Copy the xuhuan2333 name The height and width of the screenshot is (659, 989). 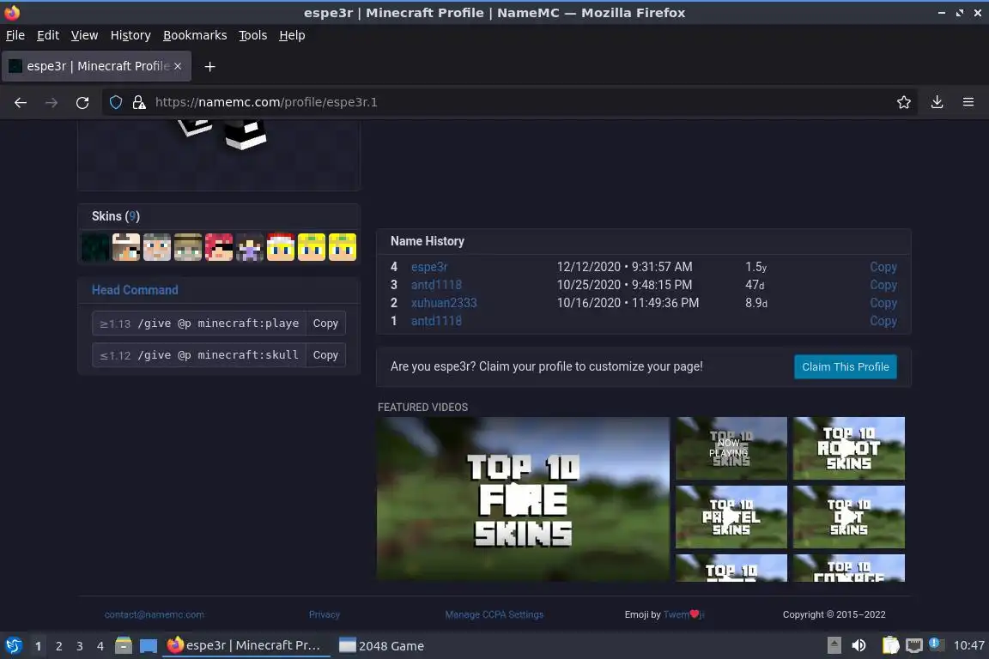pos(883,303)
